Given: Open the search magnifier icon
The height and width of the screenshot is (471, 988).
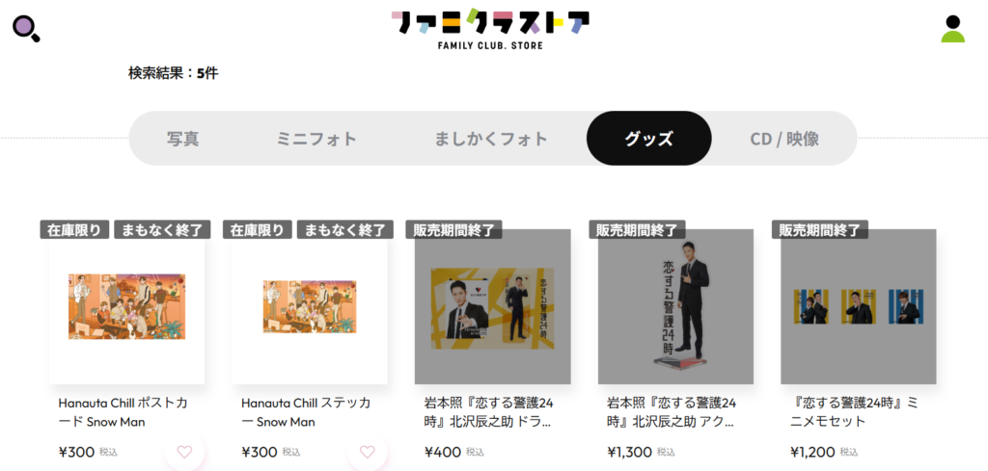Looking at the screenshot, I should click(x=26, y=29).
